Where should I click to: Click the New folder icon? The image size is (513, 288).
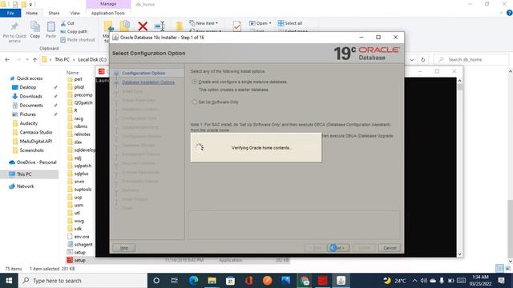click(x=179, y=26)
